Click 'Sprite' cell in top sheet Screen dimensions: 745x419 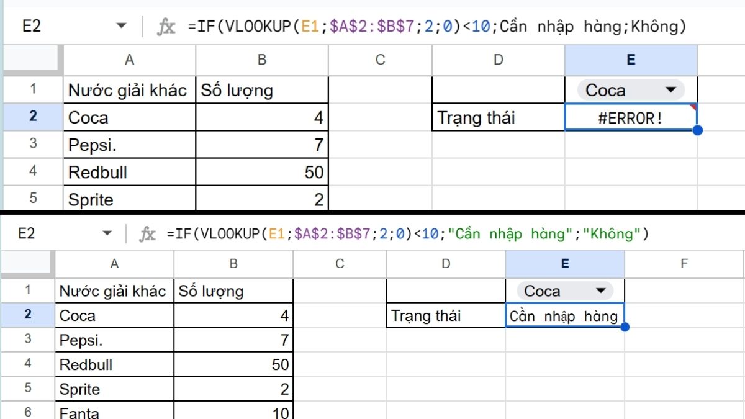129,198
